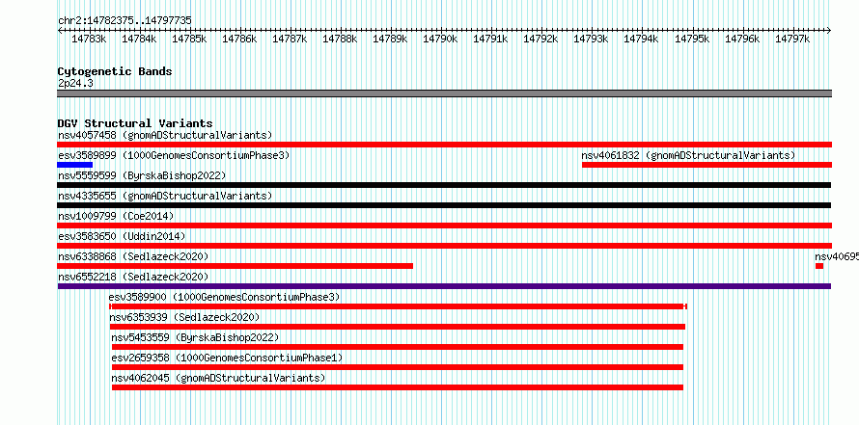Click the 14794k ruler position
The width and height of the screenshot is (859, 425).
[x=642, y=39]
